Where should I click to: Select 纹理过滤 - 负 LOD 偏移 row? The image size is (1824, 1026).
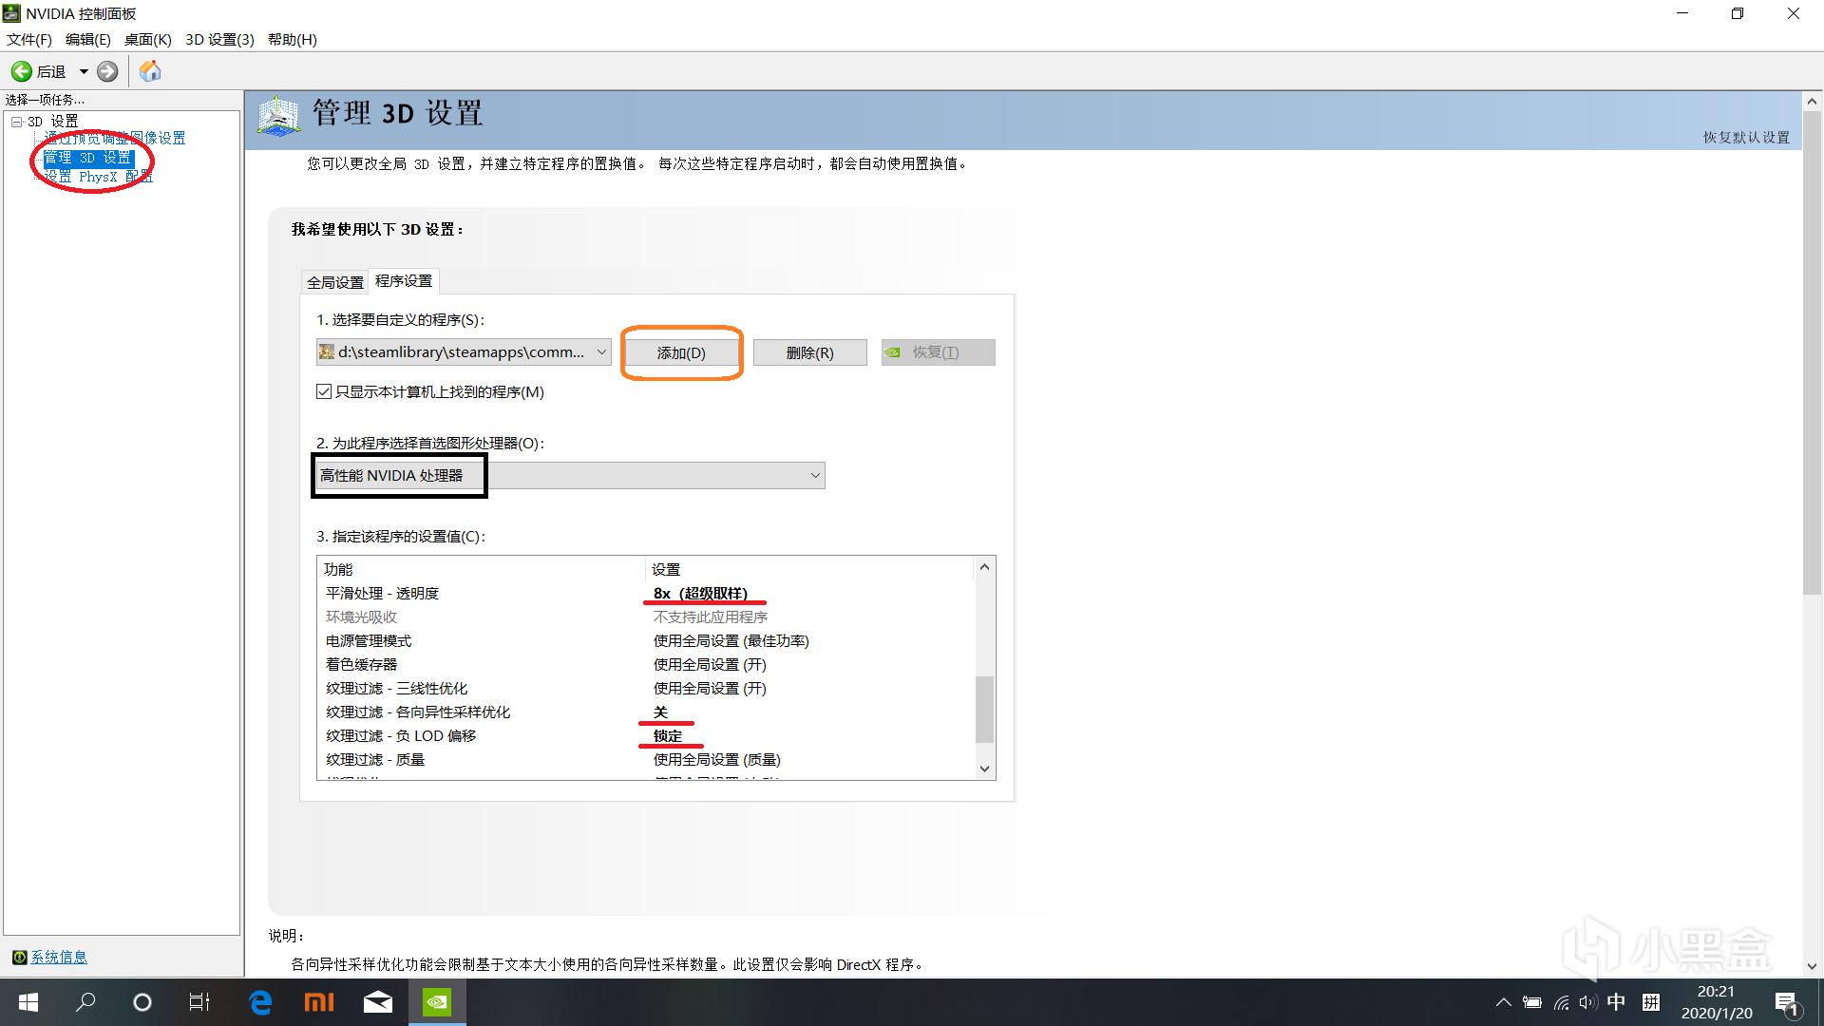click(646, 735)
